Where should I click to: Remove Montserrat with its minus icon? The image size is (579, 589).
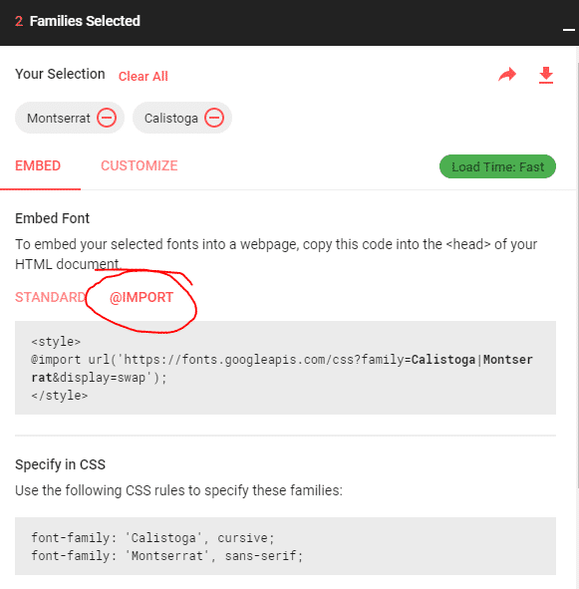[107, 118]
